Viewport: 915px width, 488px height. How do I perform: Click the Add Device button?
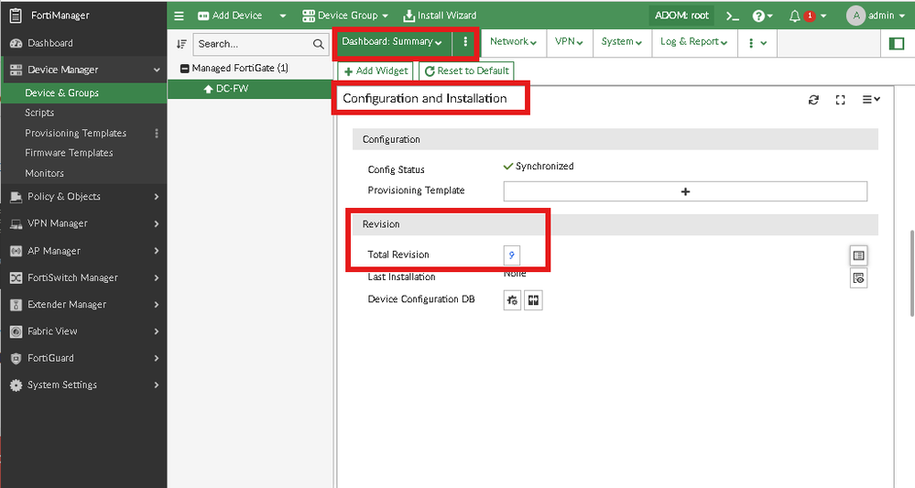point(230,16)
